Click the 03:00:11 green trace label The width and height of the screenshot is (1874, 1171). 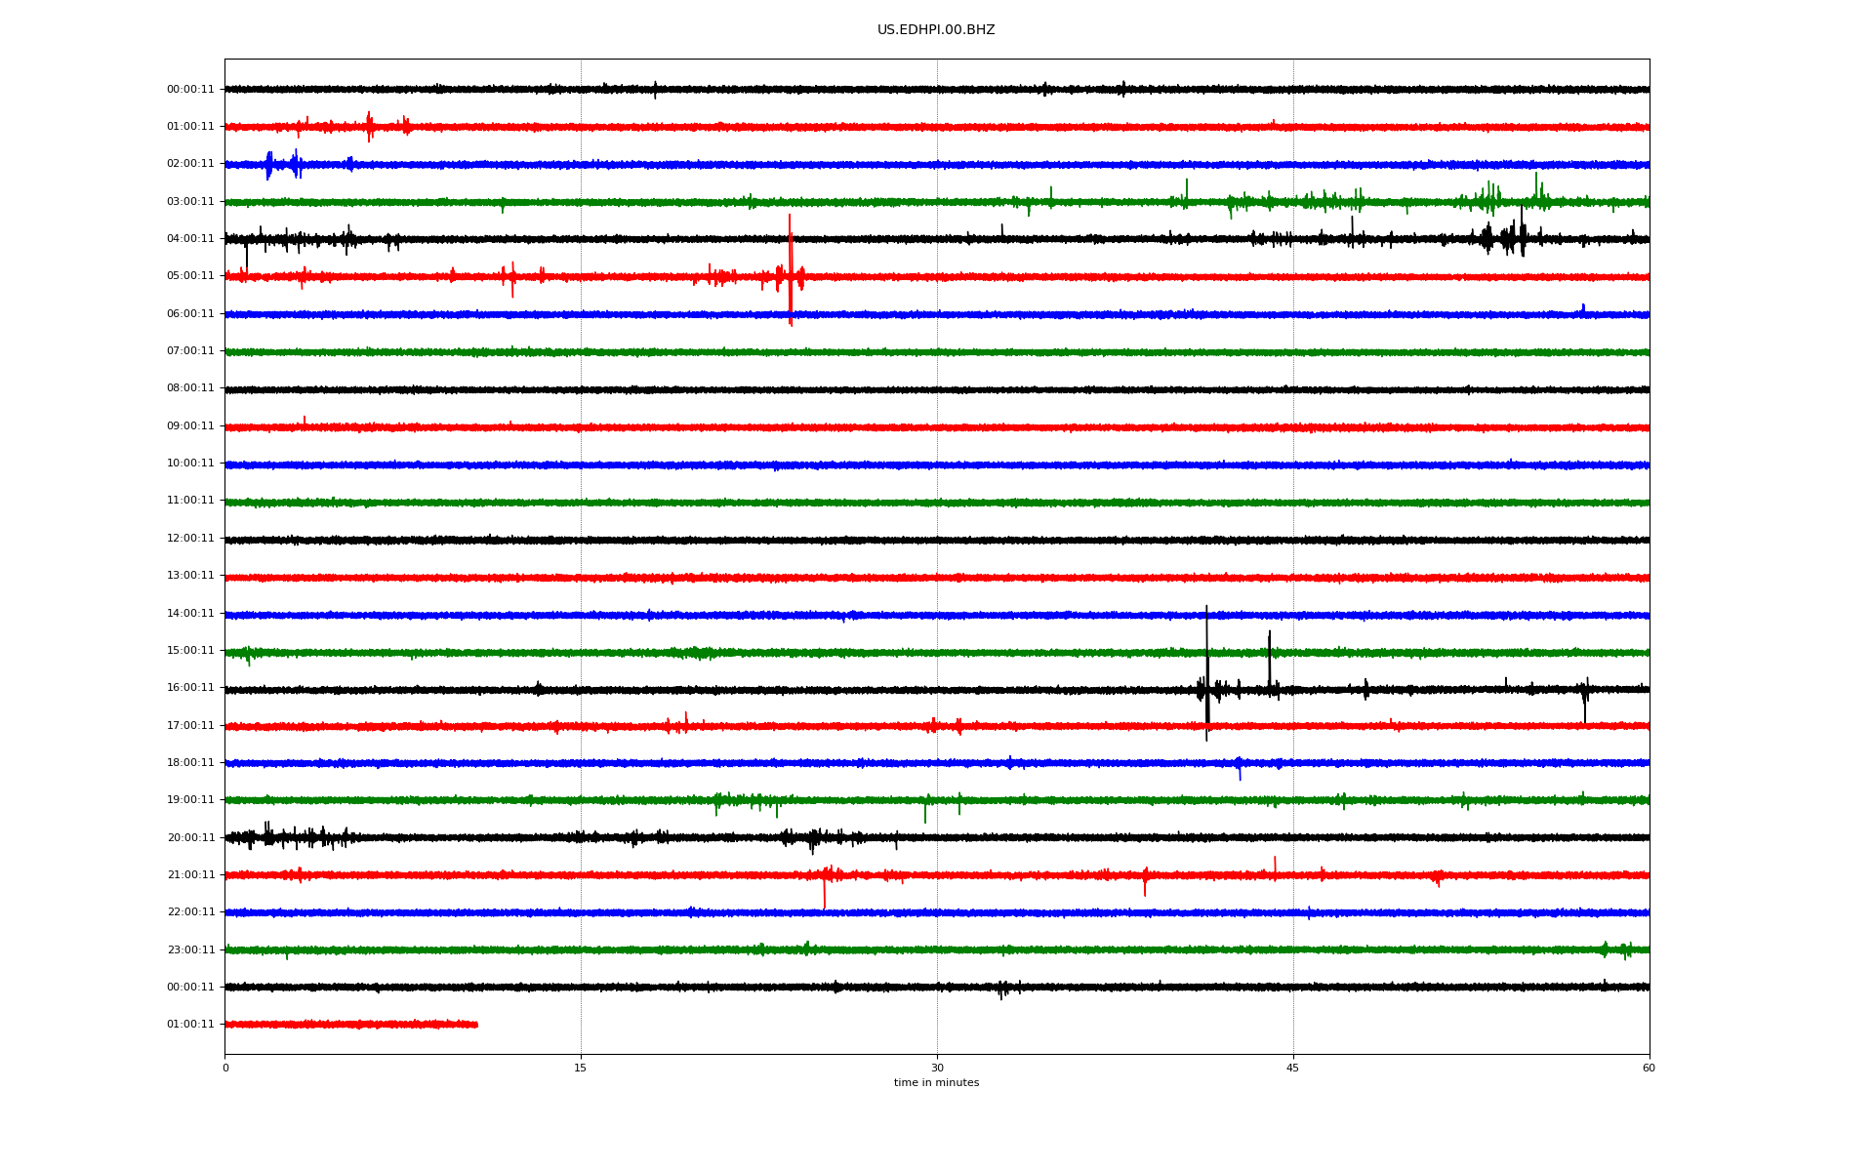[190, 202]
